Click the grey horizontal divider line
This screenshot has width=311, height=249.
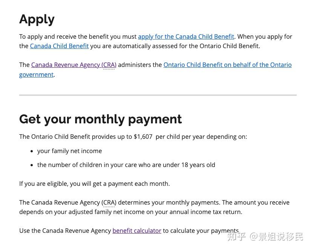click(158, 95)
